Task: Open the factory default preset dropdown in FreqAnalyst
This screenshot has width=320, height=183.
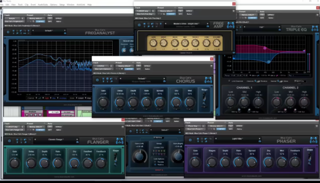Action: (36, 18)
